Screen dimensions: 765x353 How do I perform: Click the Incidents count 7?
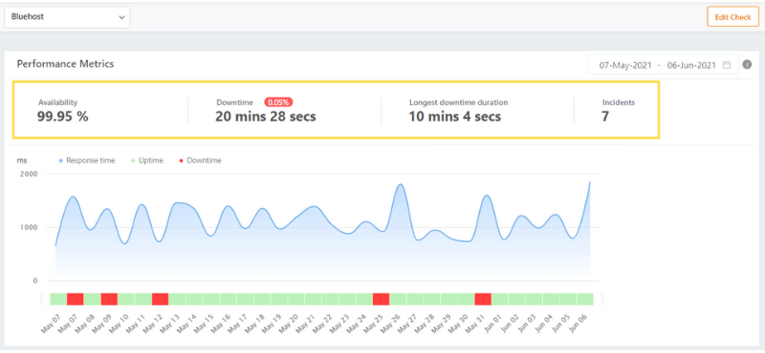point(605,116)
